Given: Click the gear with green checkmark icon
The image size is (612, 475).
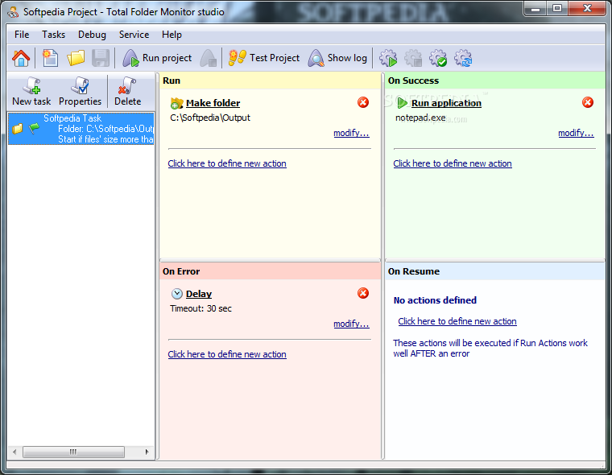Looking at the screenshot, I should point(438,58).
